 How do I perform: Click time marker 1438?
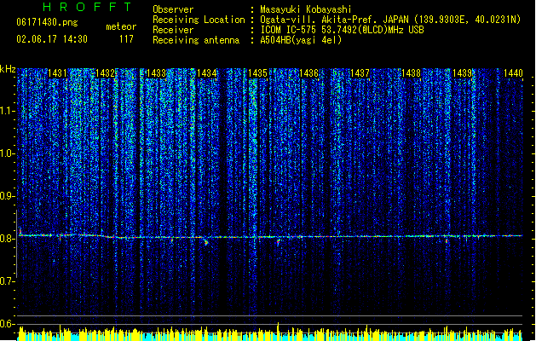tap(411, 73)
